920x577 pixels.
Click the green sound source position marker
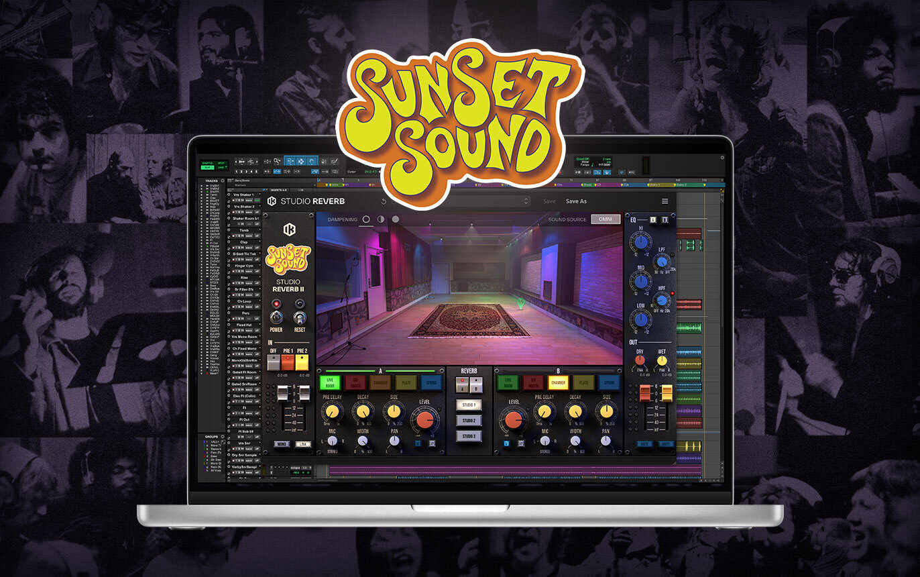pyautogui.click(x=520, y=305)
